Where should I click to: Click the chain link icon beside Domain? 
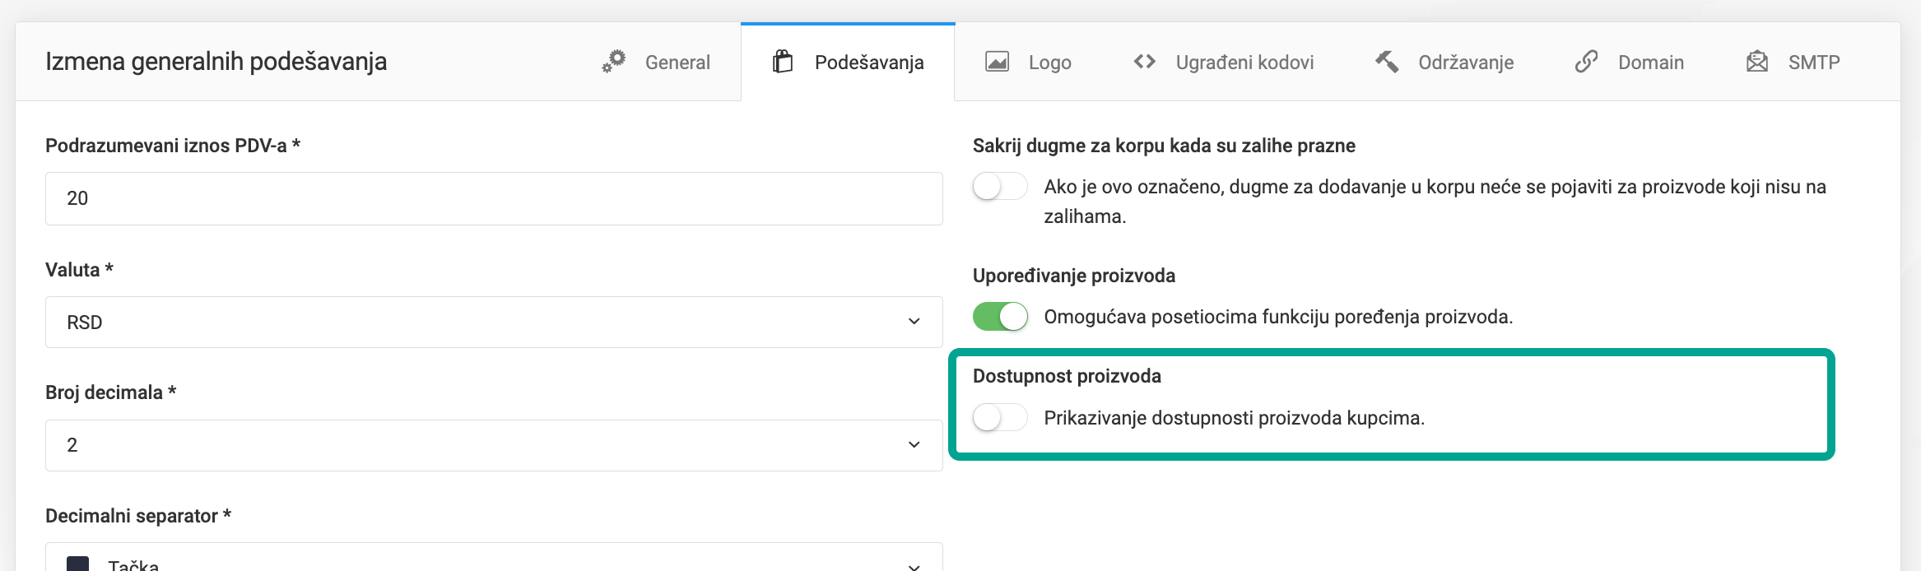tap(1586, 62)
